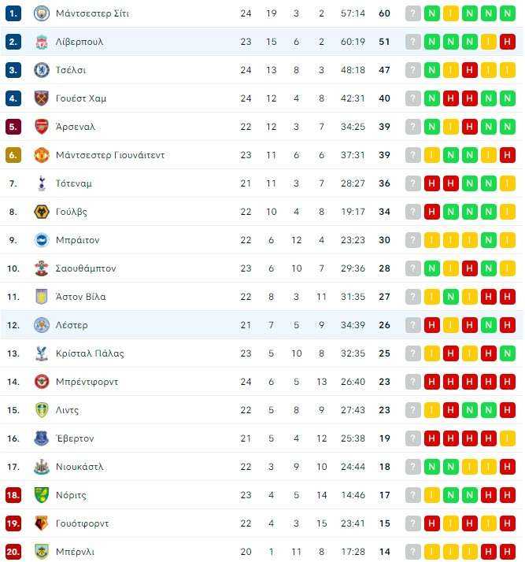Image resolution: width=525 pixels, height=562 pixels.
Task: Click rank badge 1 for Manchester City
Action: click(13, 13)
